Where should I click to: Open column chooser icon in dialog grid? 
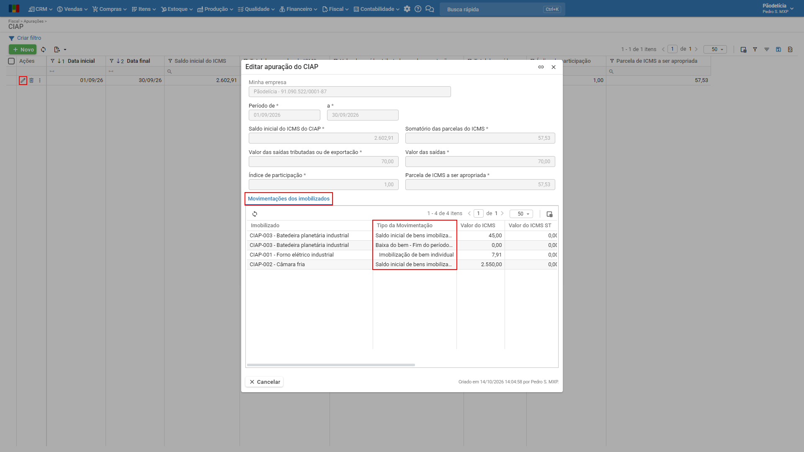[x=549, y=214]
